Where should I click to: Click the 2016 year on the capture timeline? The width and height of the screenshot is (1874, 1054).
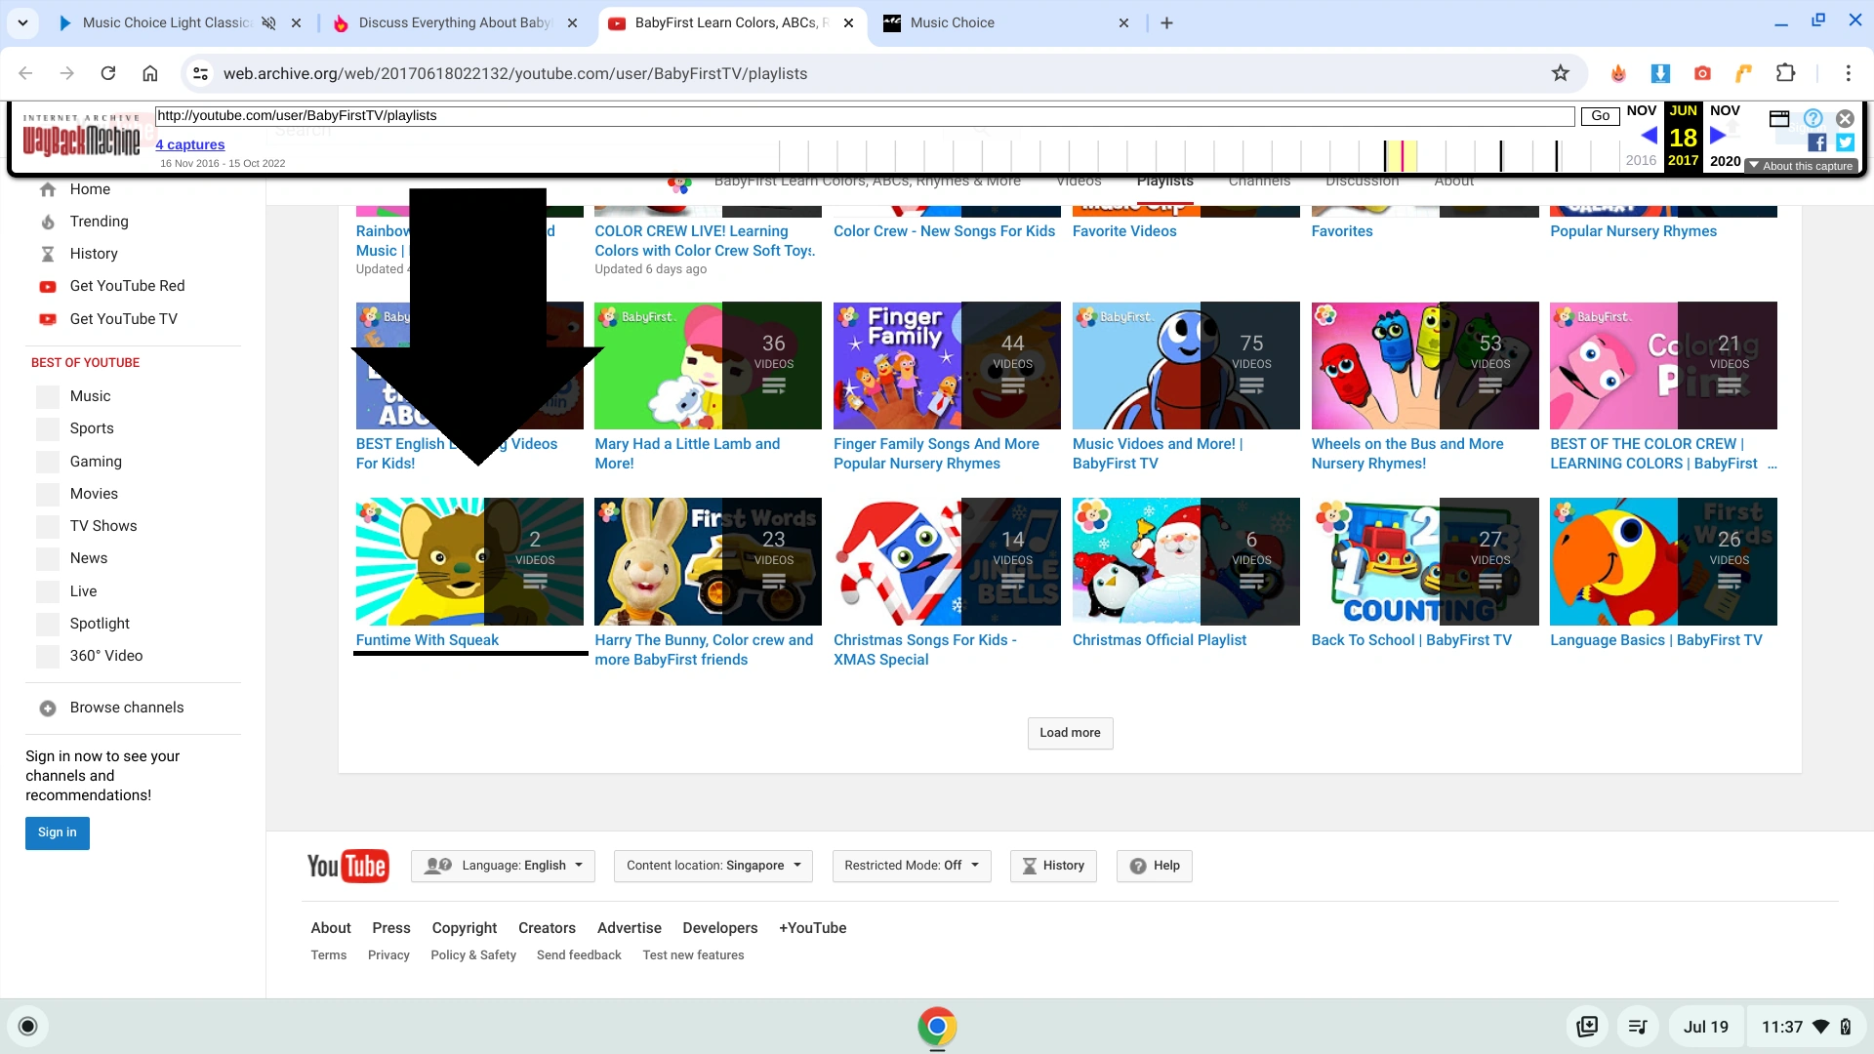pos(1641,160)
